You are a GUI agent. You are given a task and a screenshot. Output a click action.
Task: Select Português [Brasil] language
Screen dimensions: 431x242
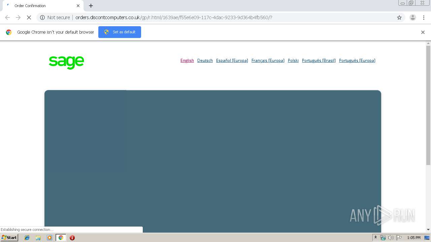coord(319,61)
